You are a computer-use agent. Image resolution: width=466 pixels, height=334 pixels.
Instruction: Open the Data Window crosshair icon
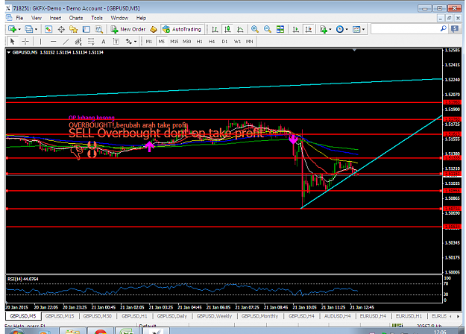pyautogui.click(x=61, y=29)
